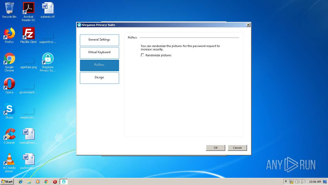Screen dimensions: 328x185
Task: Launch CCleaner from desktop
Action: [x=9, y=136]
